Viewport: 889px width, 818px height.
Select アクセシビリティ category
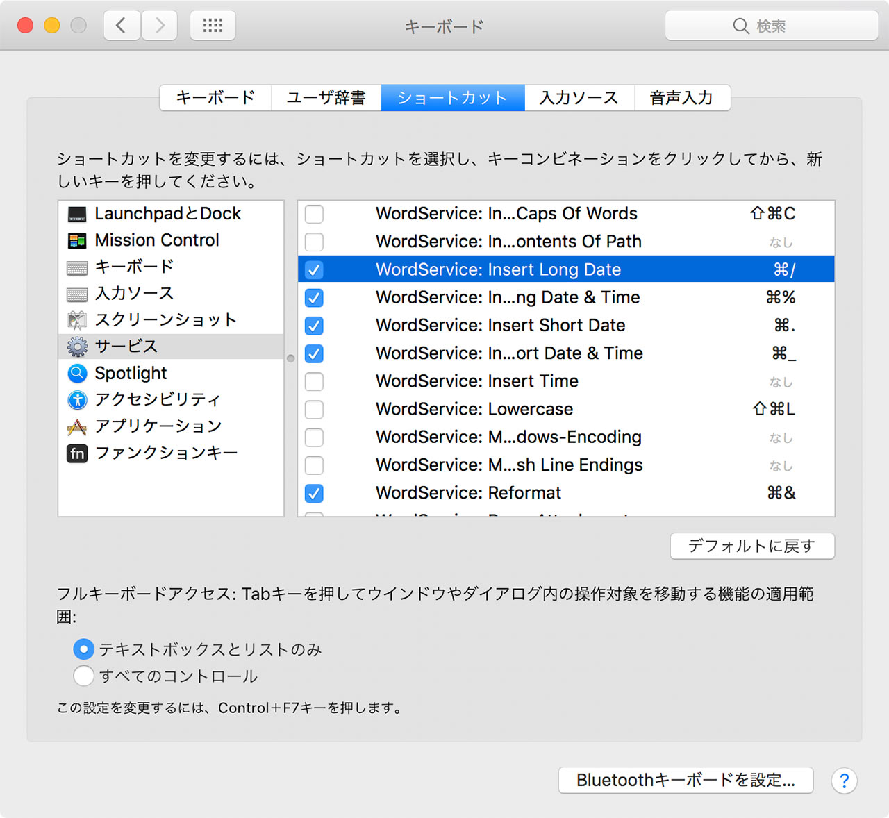tap(171, 400)
